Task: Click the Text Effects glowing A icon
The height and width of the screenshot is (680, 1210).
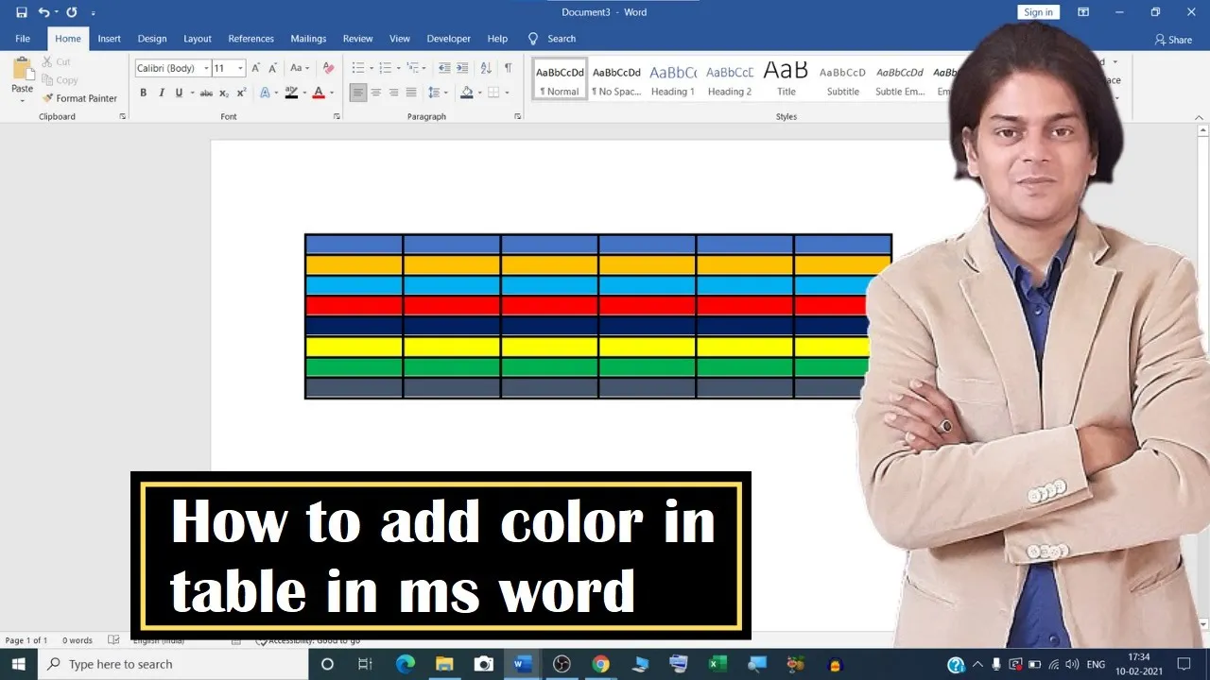Action: click(265, 93)
